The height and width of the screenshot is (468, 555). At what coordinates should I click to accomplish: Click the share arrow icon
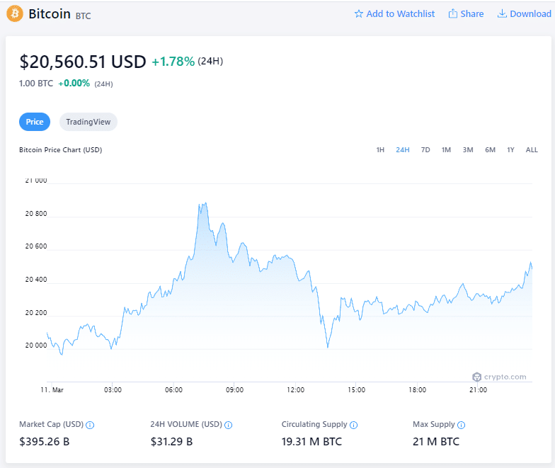tap(453, 13)
